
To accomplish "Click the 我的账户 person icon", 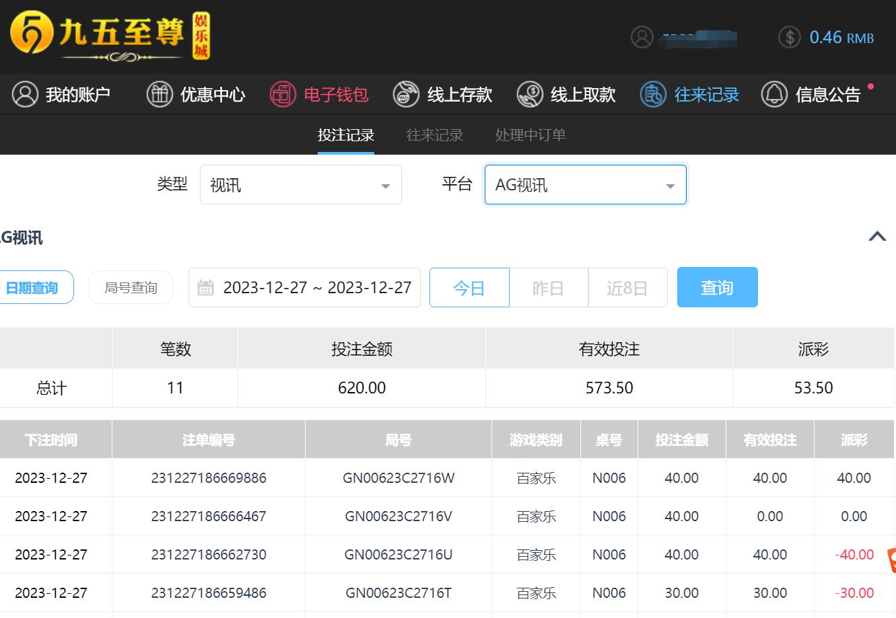I will pyautogui.click(x=25, y=94).
